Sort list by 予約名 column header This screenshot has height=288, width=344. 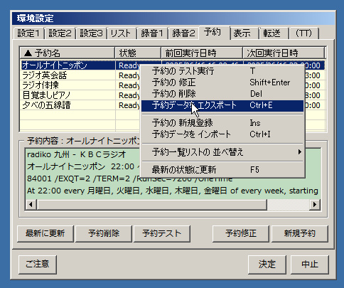(68, 53)
